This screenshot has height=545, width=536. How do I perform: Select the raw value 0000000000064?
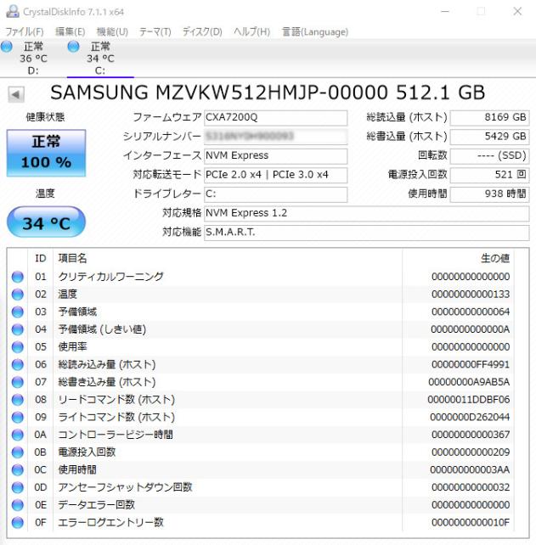click(471, 312)
